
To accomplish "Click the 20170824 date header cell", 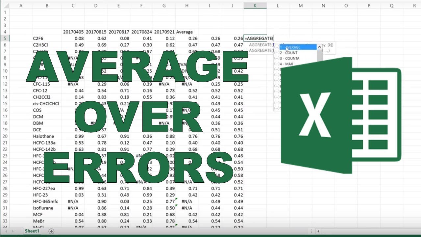I will (141, 32).
